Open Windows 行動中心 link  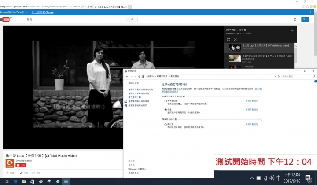point(137,169)
